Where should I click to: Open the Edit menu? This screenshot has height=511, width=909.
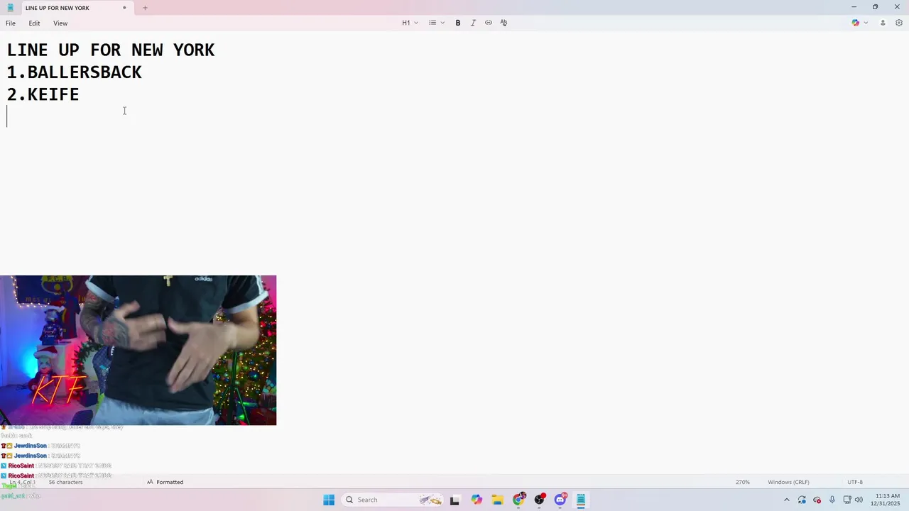pyautogui.click(x=34, y=23)
